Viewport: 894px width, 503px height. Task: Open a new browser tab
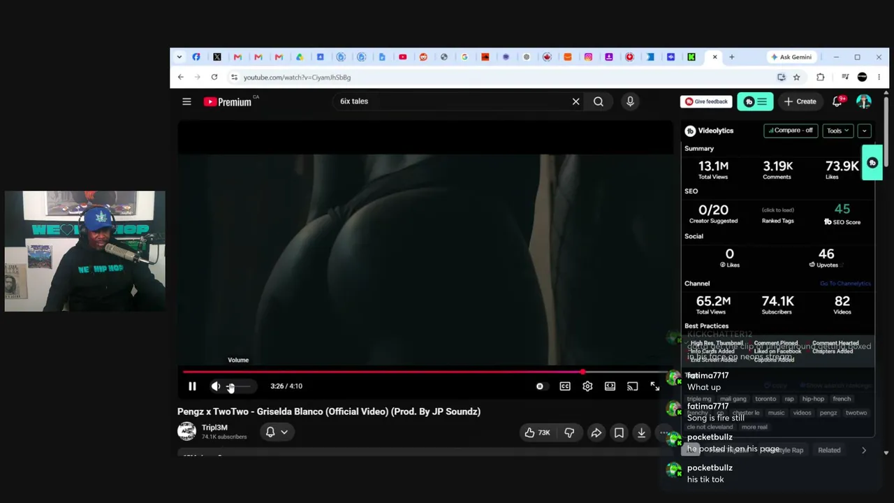(x=732, y=57)
